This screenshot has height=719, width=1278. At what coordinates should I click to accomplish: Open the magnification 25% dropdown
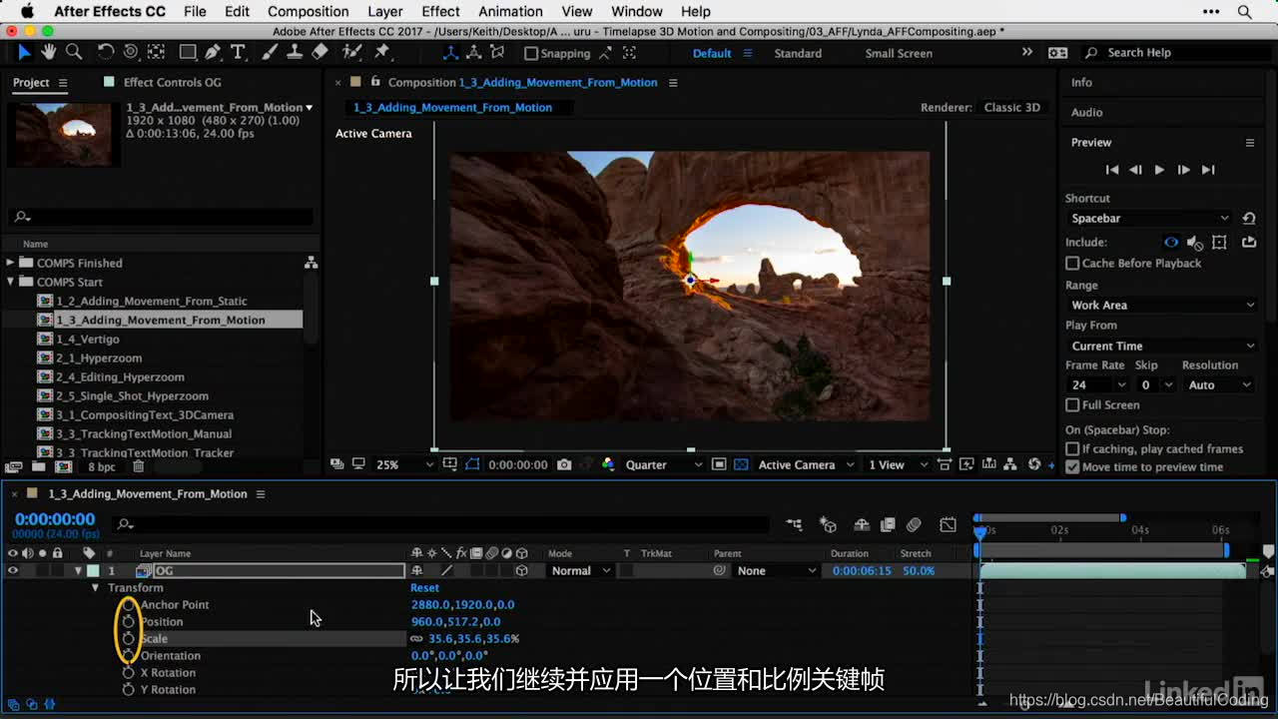click(404, 464)
